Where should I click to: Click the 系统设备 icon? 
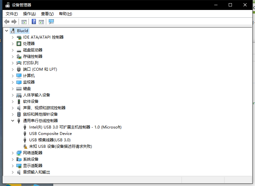(x=19, y=159)
